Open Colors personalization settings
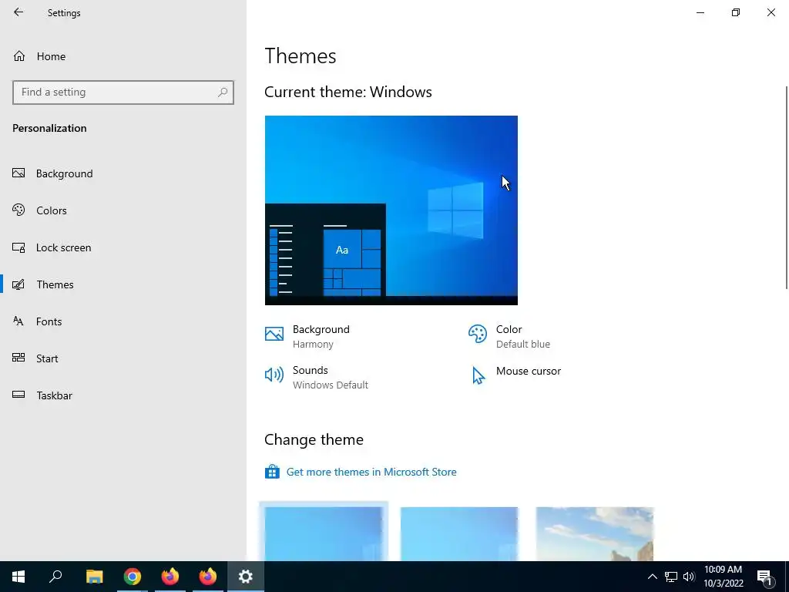The width and height of the screenshot is (789, 592). point(123,210)
